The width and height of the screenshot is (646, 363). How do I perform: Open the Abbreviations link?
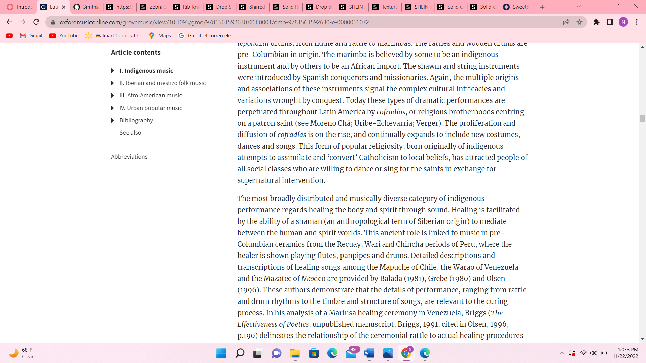tap(129, 157)
